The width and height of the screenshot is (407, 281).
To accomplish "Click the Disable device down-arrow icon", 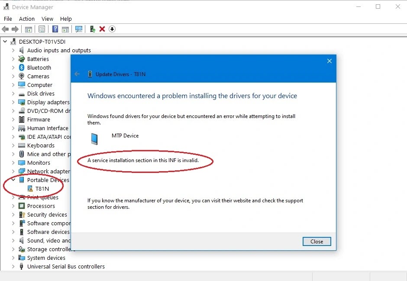I will (x=112, y=29).
